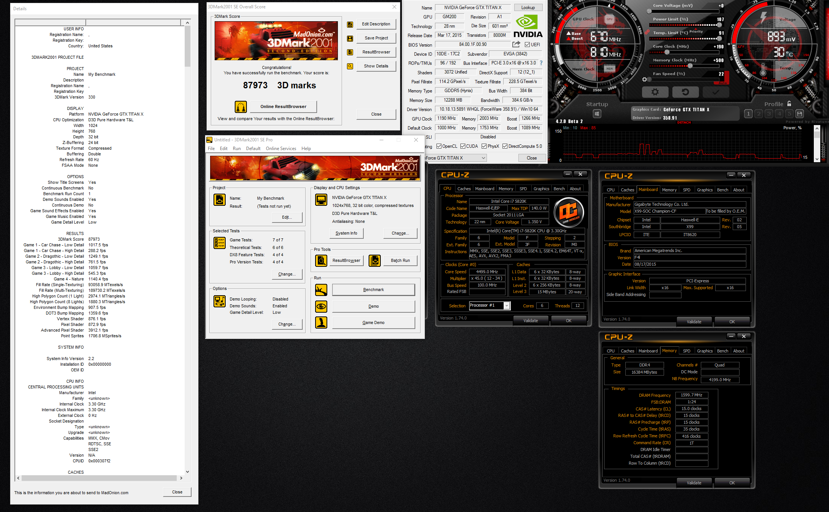This screenshot has width=829, height=512.
Task: Click Afterburner apply checkmark button
Action: (x=716, y=92)
